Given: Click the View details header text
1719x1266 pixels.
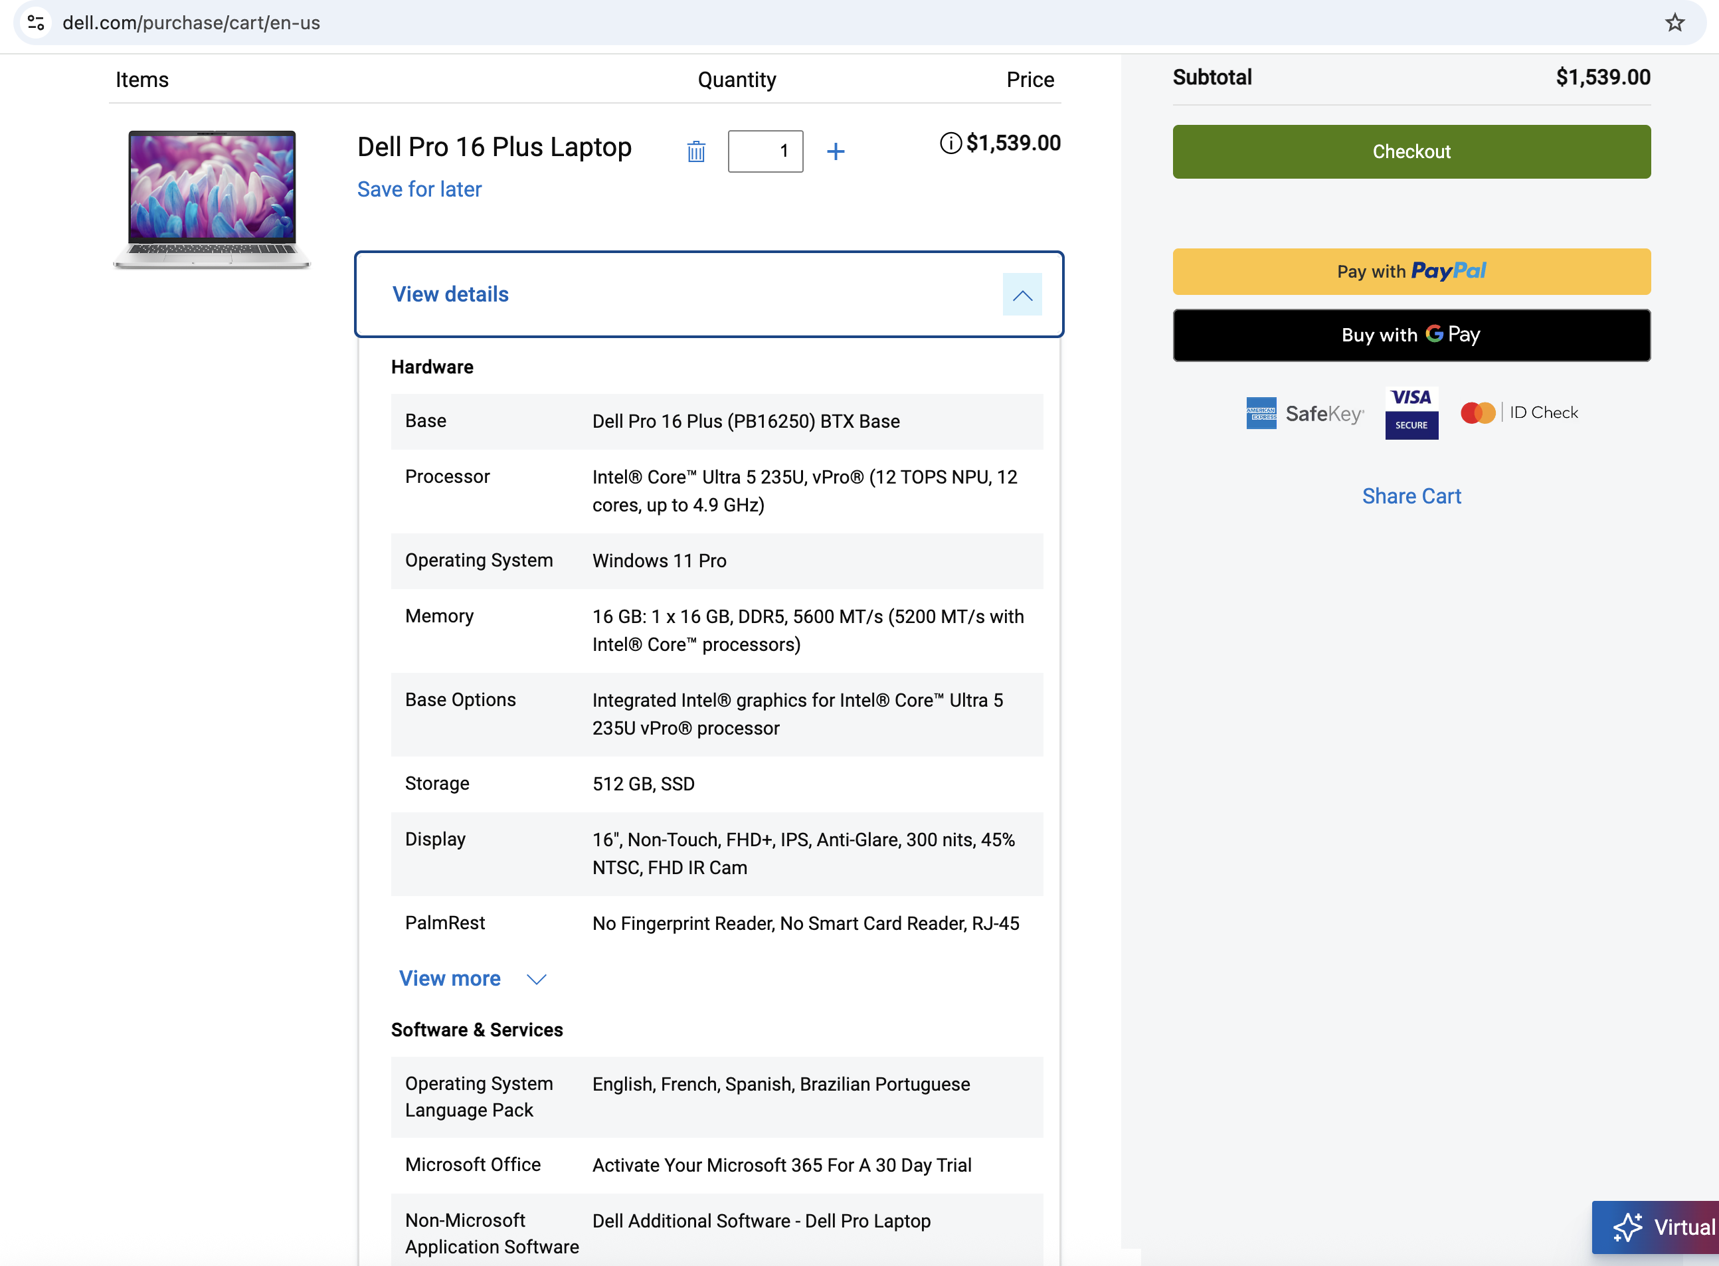Looking at the screenshot, I should tap(450, 295).
